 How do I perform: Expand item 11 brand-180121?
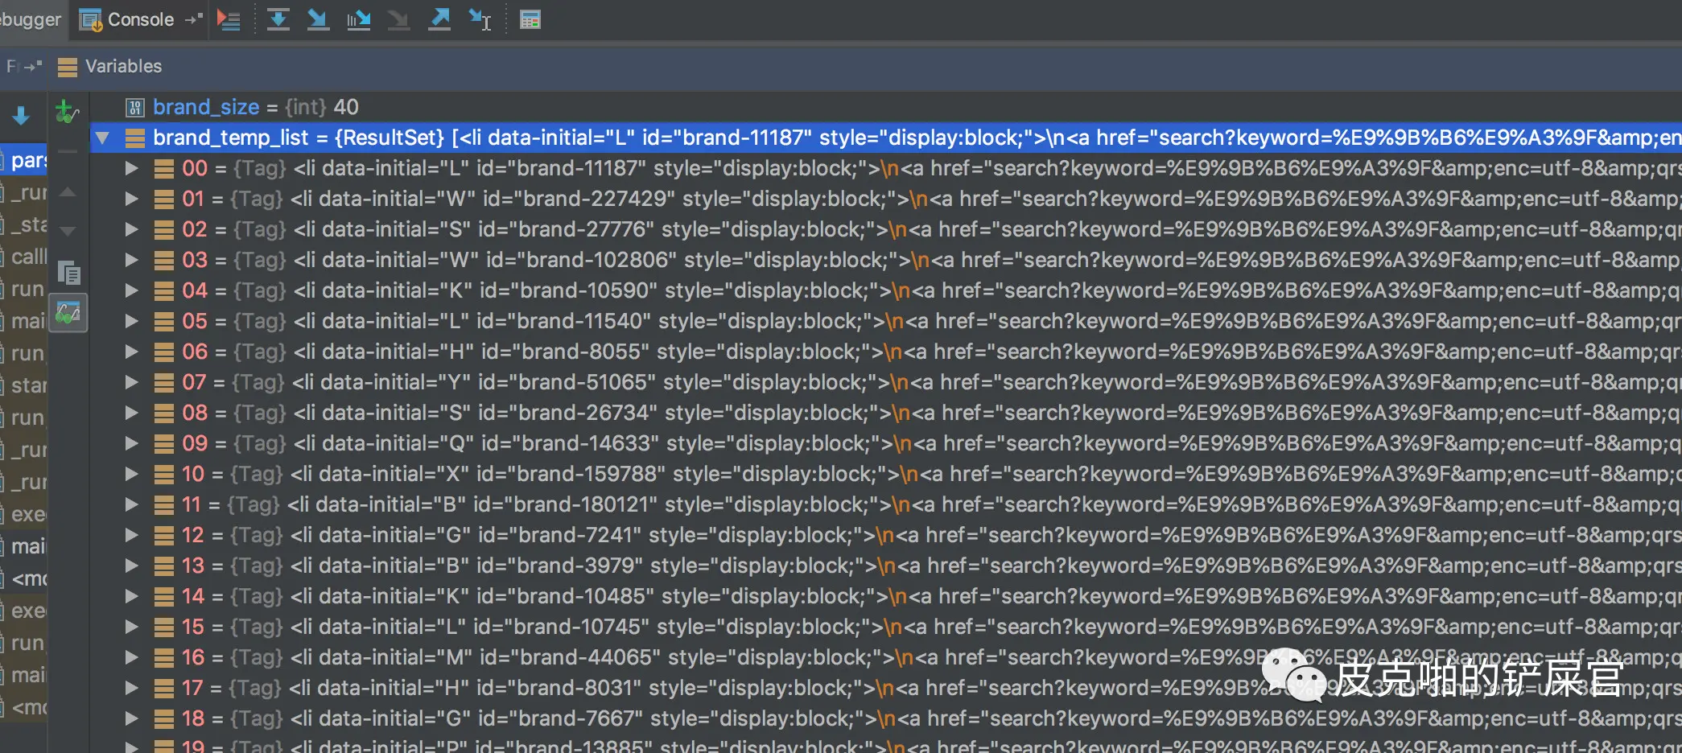pos(131,504)
